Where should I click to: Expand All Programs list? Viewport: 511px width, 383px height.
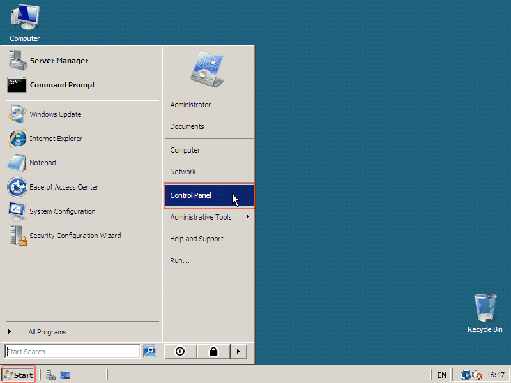(47, 332)
